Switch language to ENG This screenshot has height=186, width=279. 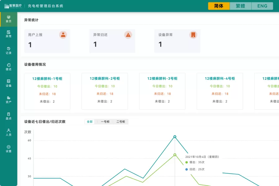(x=262, y=6)
